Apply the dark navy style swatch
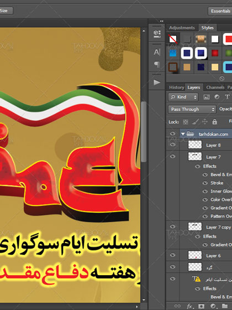 (201, 67)
